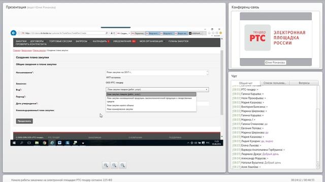Click chat message from Александр Марусов
325x182 pixels.
250,158
